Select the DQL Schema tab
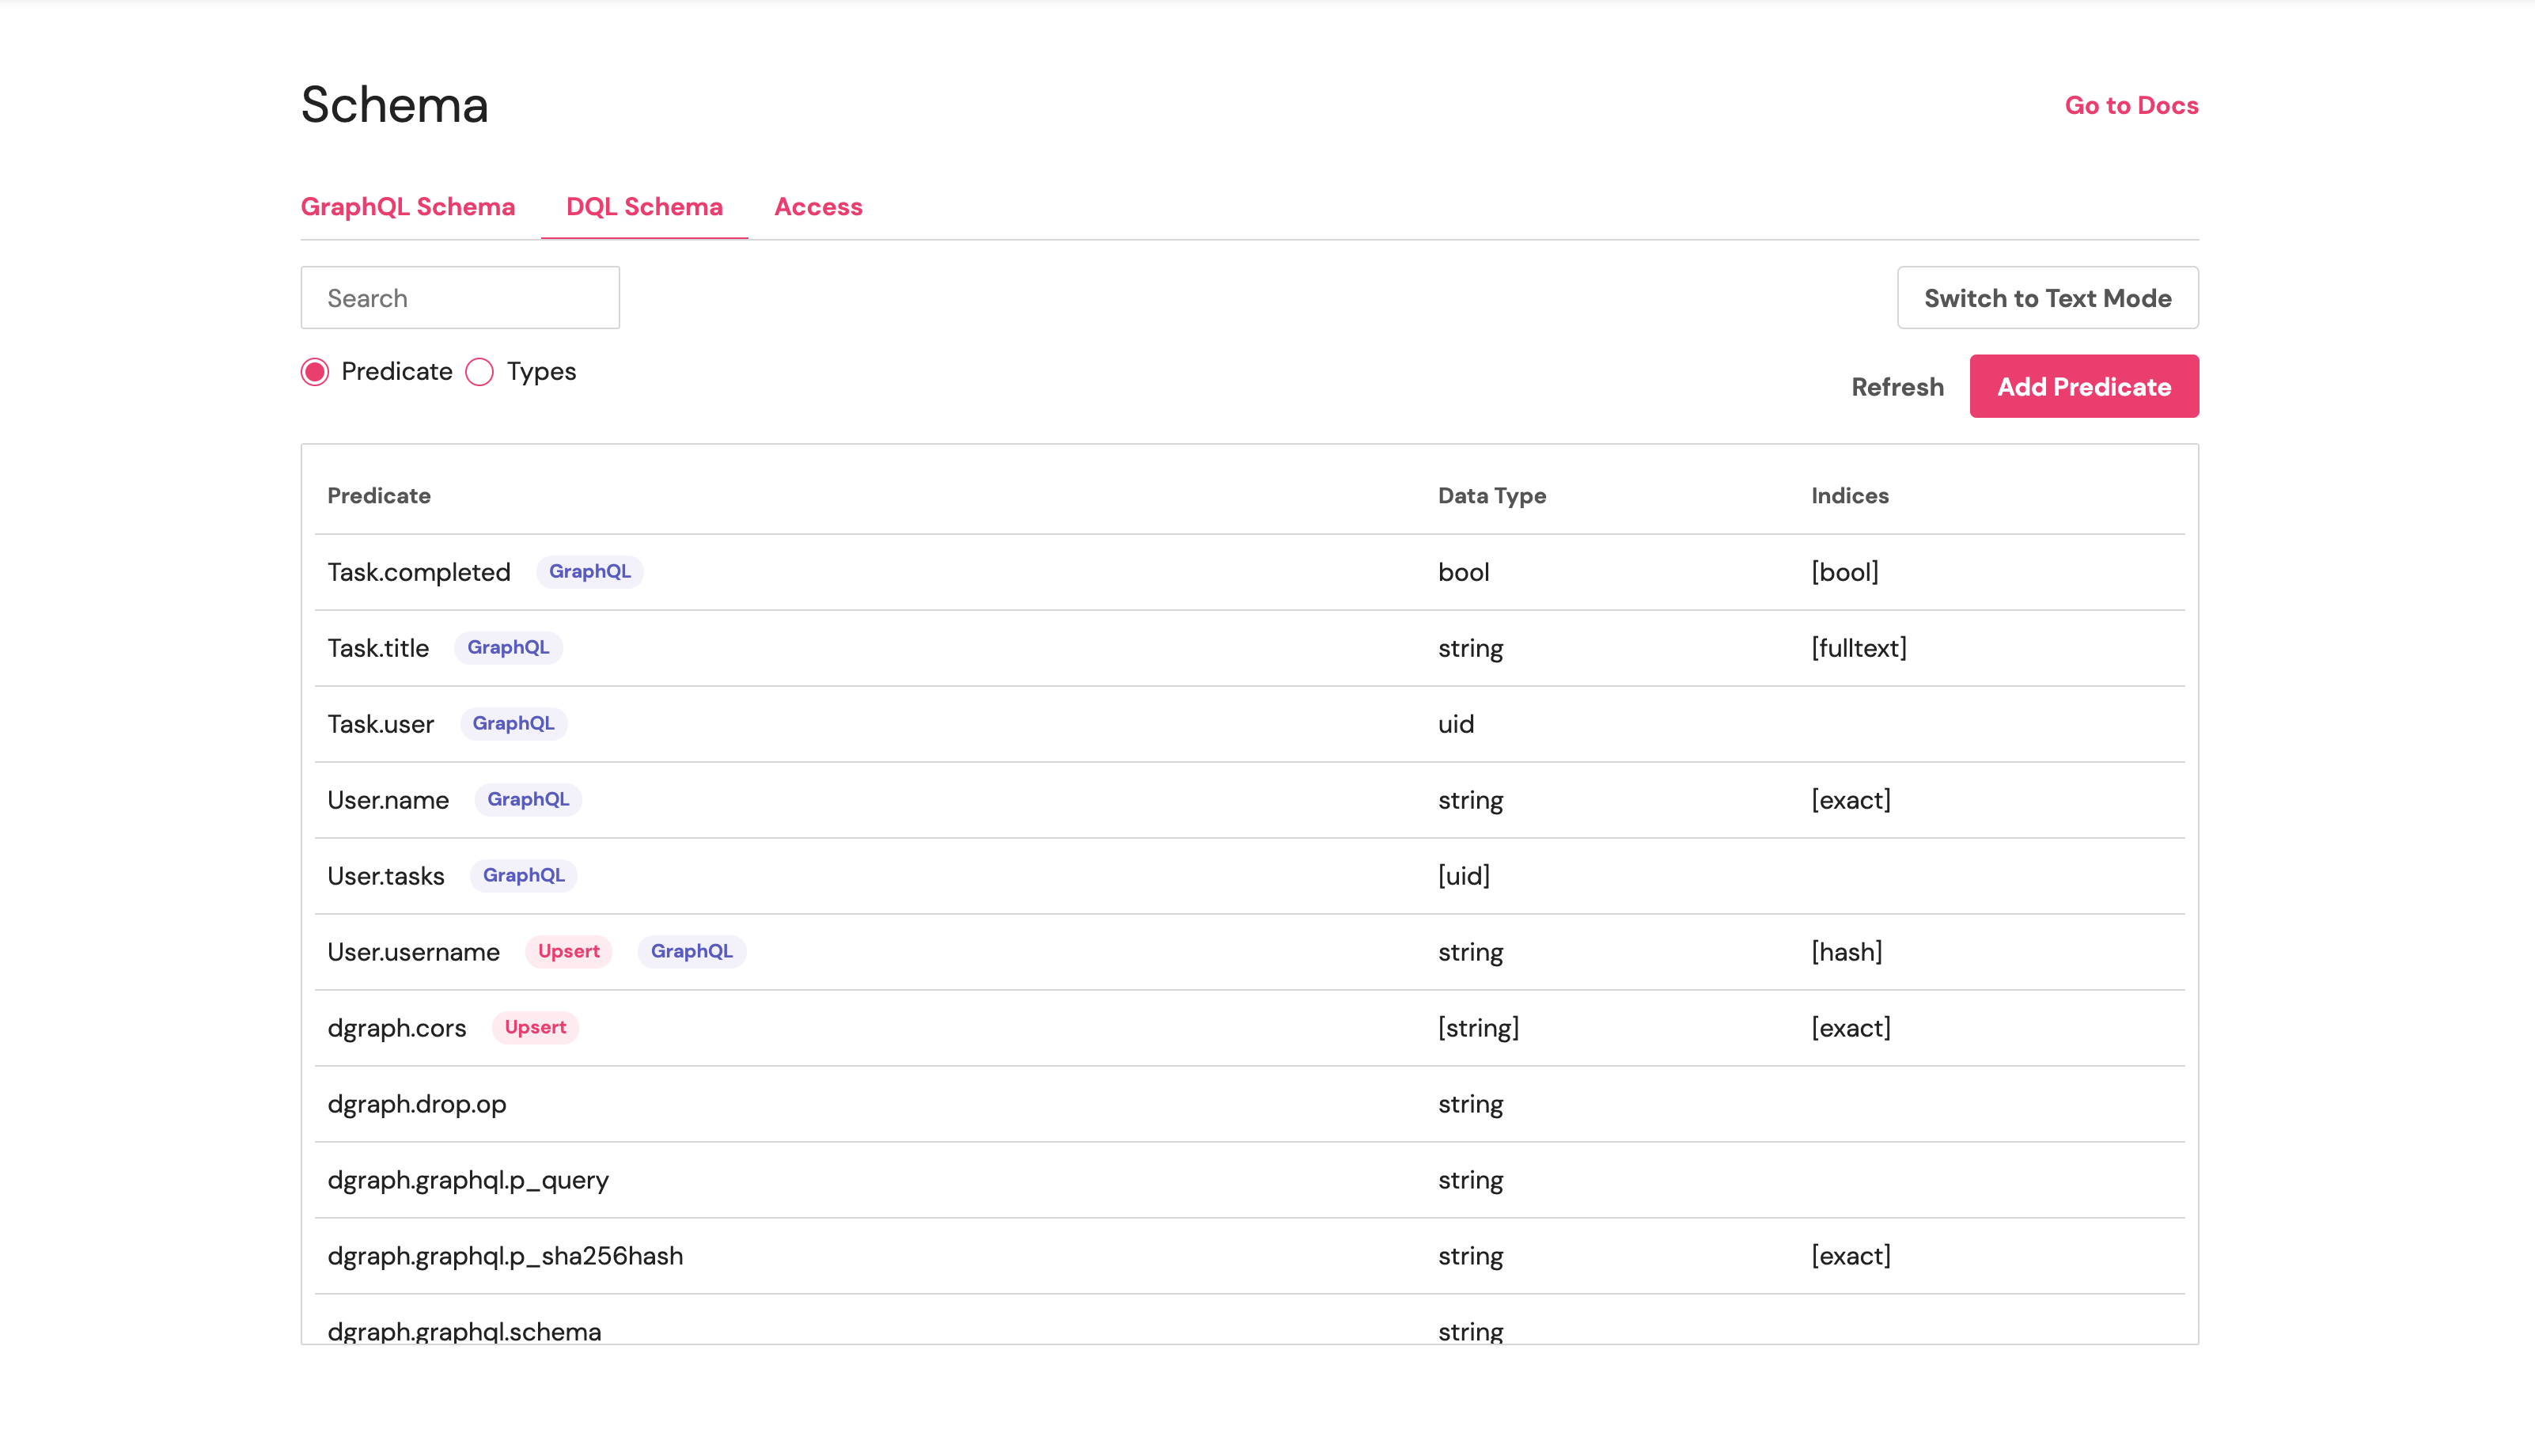 click(644, 206)
